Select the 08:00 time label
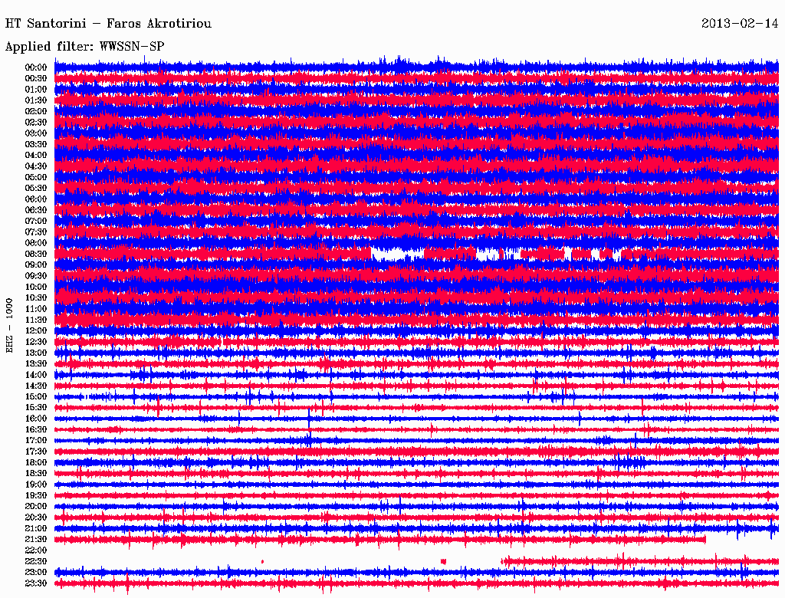 pos(36,243)
